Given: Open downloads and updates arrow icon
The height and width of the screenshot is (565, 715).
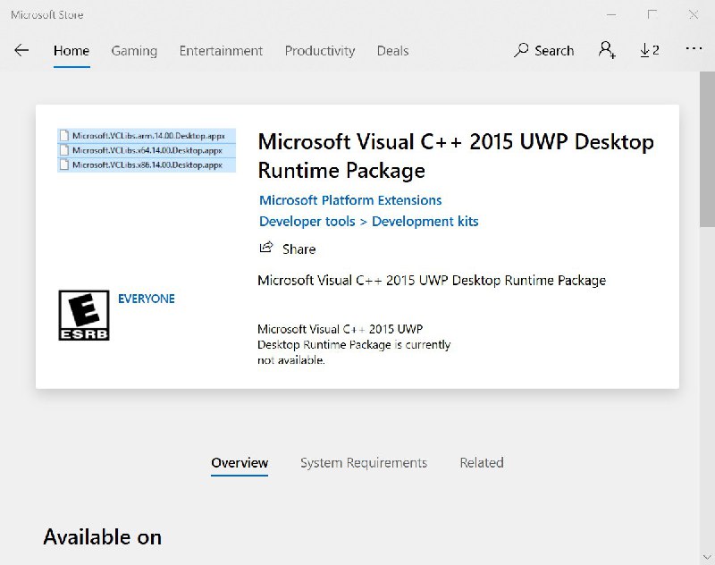Looking at the screenshot, I should coord(645,51).
